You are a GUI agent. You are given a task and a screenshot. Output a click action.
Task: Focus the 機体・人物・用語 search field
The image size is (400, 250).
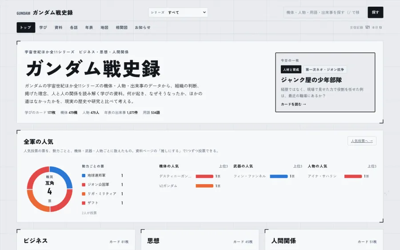coord(324,12)
